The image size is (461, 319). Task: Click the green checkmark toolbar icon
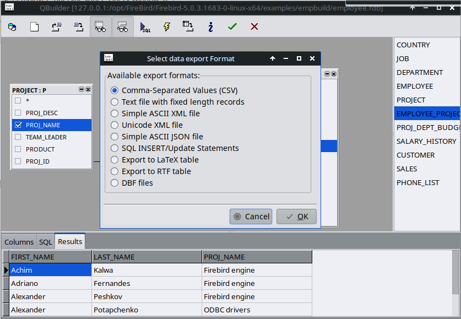pyautogui.click(x=232, y=27)
